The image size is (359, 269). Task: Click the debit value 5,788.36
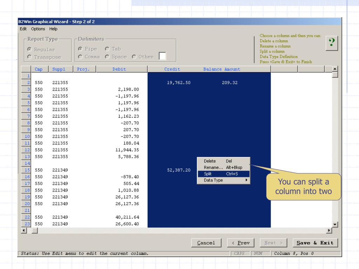coord(128,157)
